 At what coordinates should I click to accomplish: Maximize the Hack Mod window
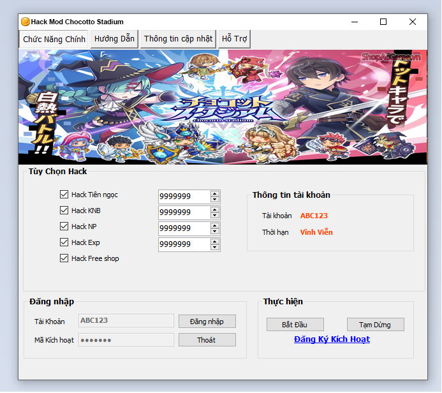(x=383, y=22)
